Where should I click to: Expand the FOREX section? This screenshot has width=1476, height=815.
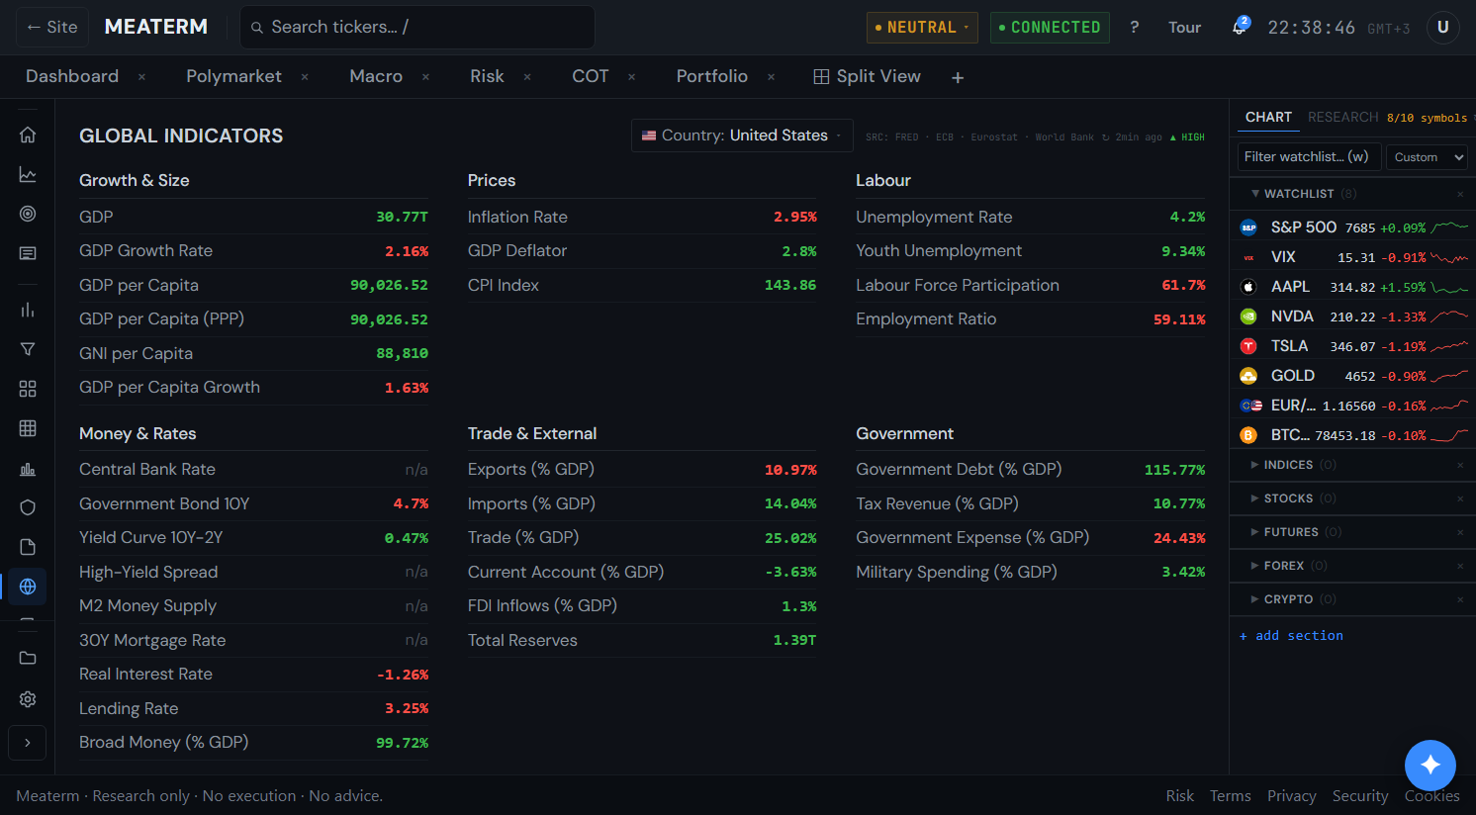(x=1285, y=566)
